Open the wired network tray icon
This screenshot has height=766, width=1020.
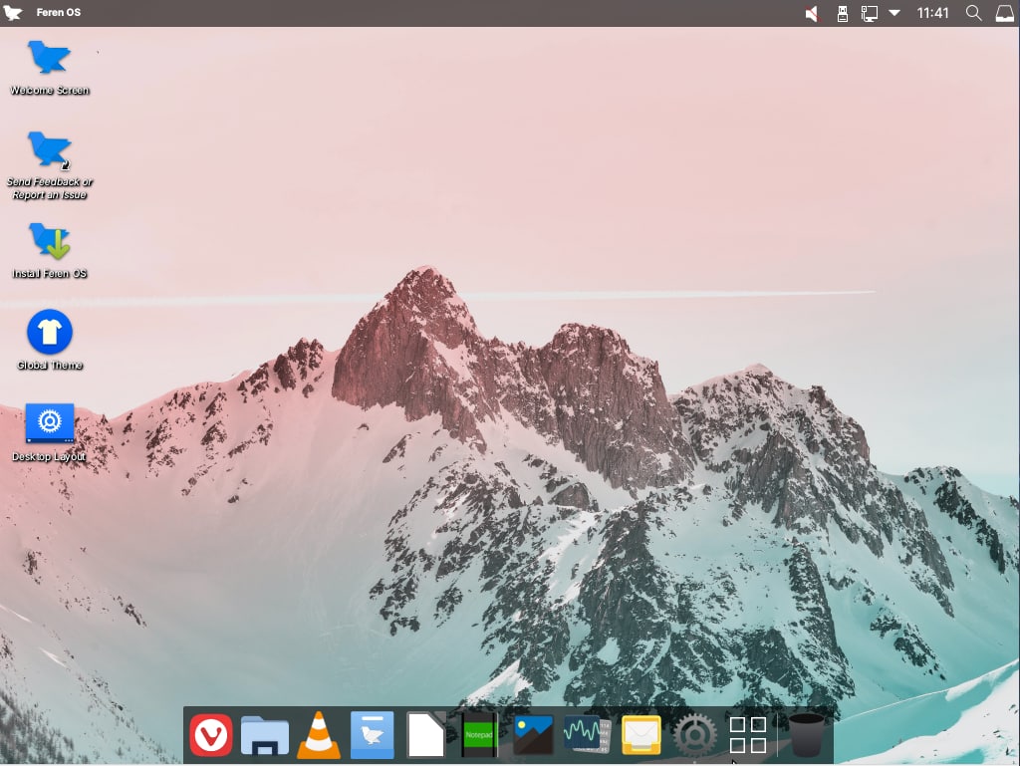click(x=870, y=13)
